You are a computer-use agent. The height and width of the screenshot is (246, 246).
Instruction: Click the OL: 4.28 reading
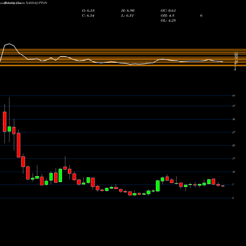pos(168,21)
